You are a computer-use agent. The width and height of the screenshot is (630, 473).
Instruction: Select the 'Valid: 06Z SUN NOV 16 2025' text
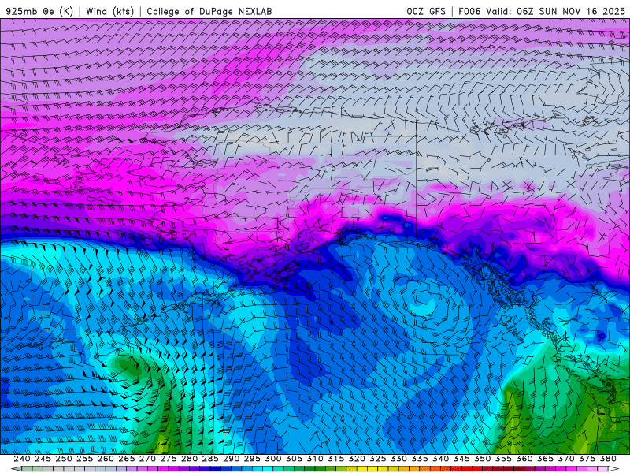click(556, 11)
